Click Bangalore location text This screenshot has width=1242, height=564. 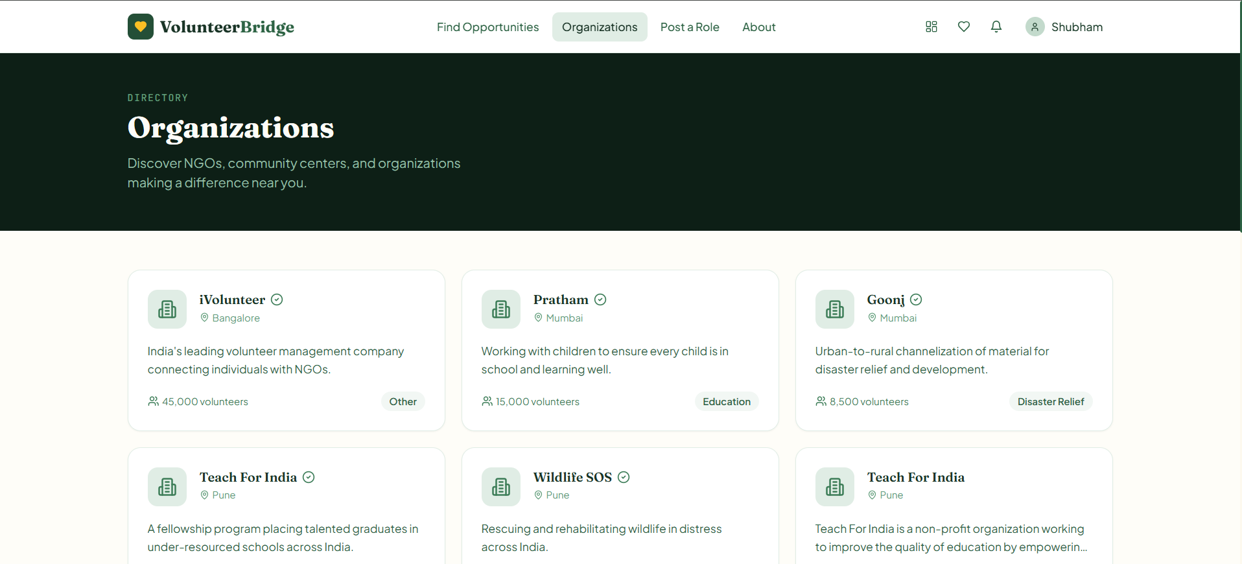(x=236, y=318)
